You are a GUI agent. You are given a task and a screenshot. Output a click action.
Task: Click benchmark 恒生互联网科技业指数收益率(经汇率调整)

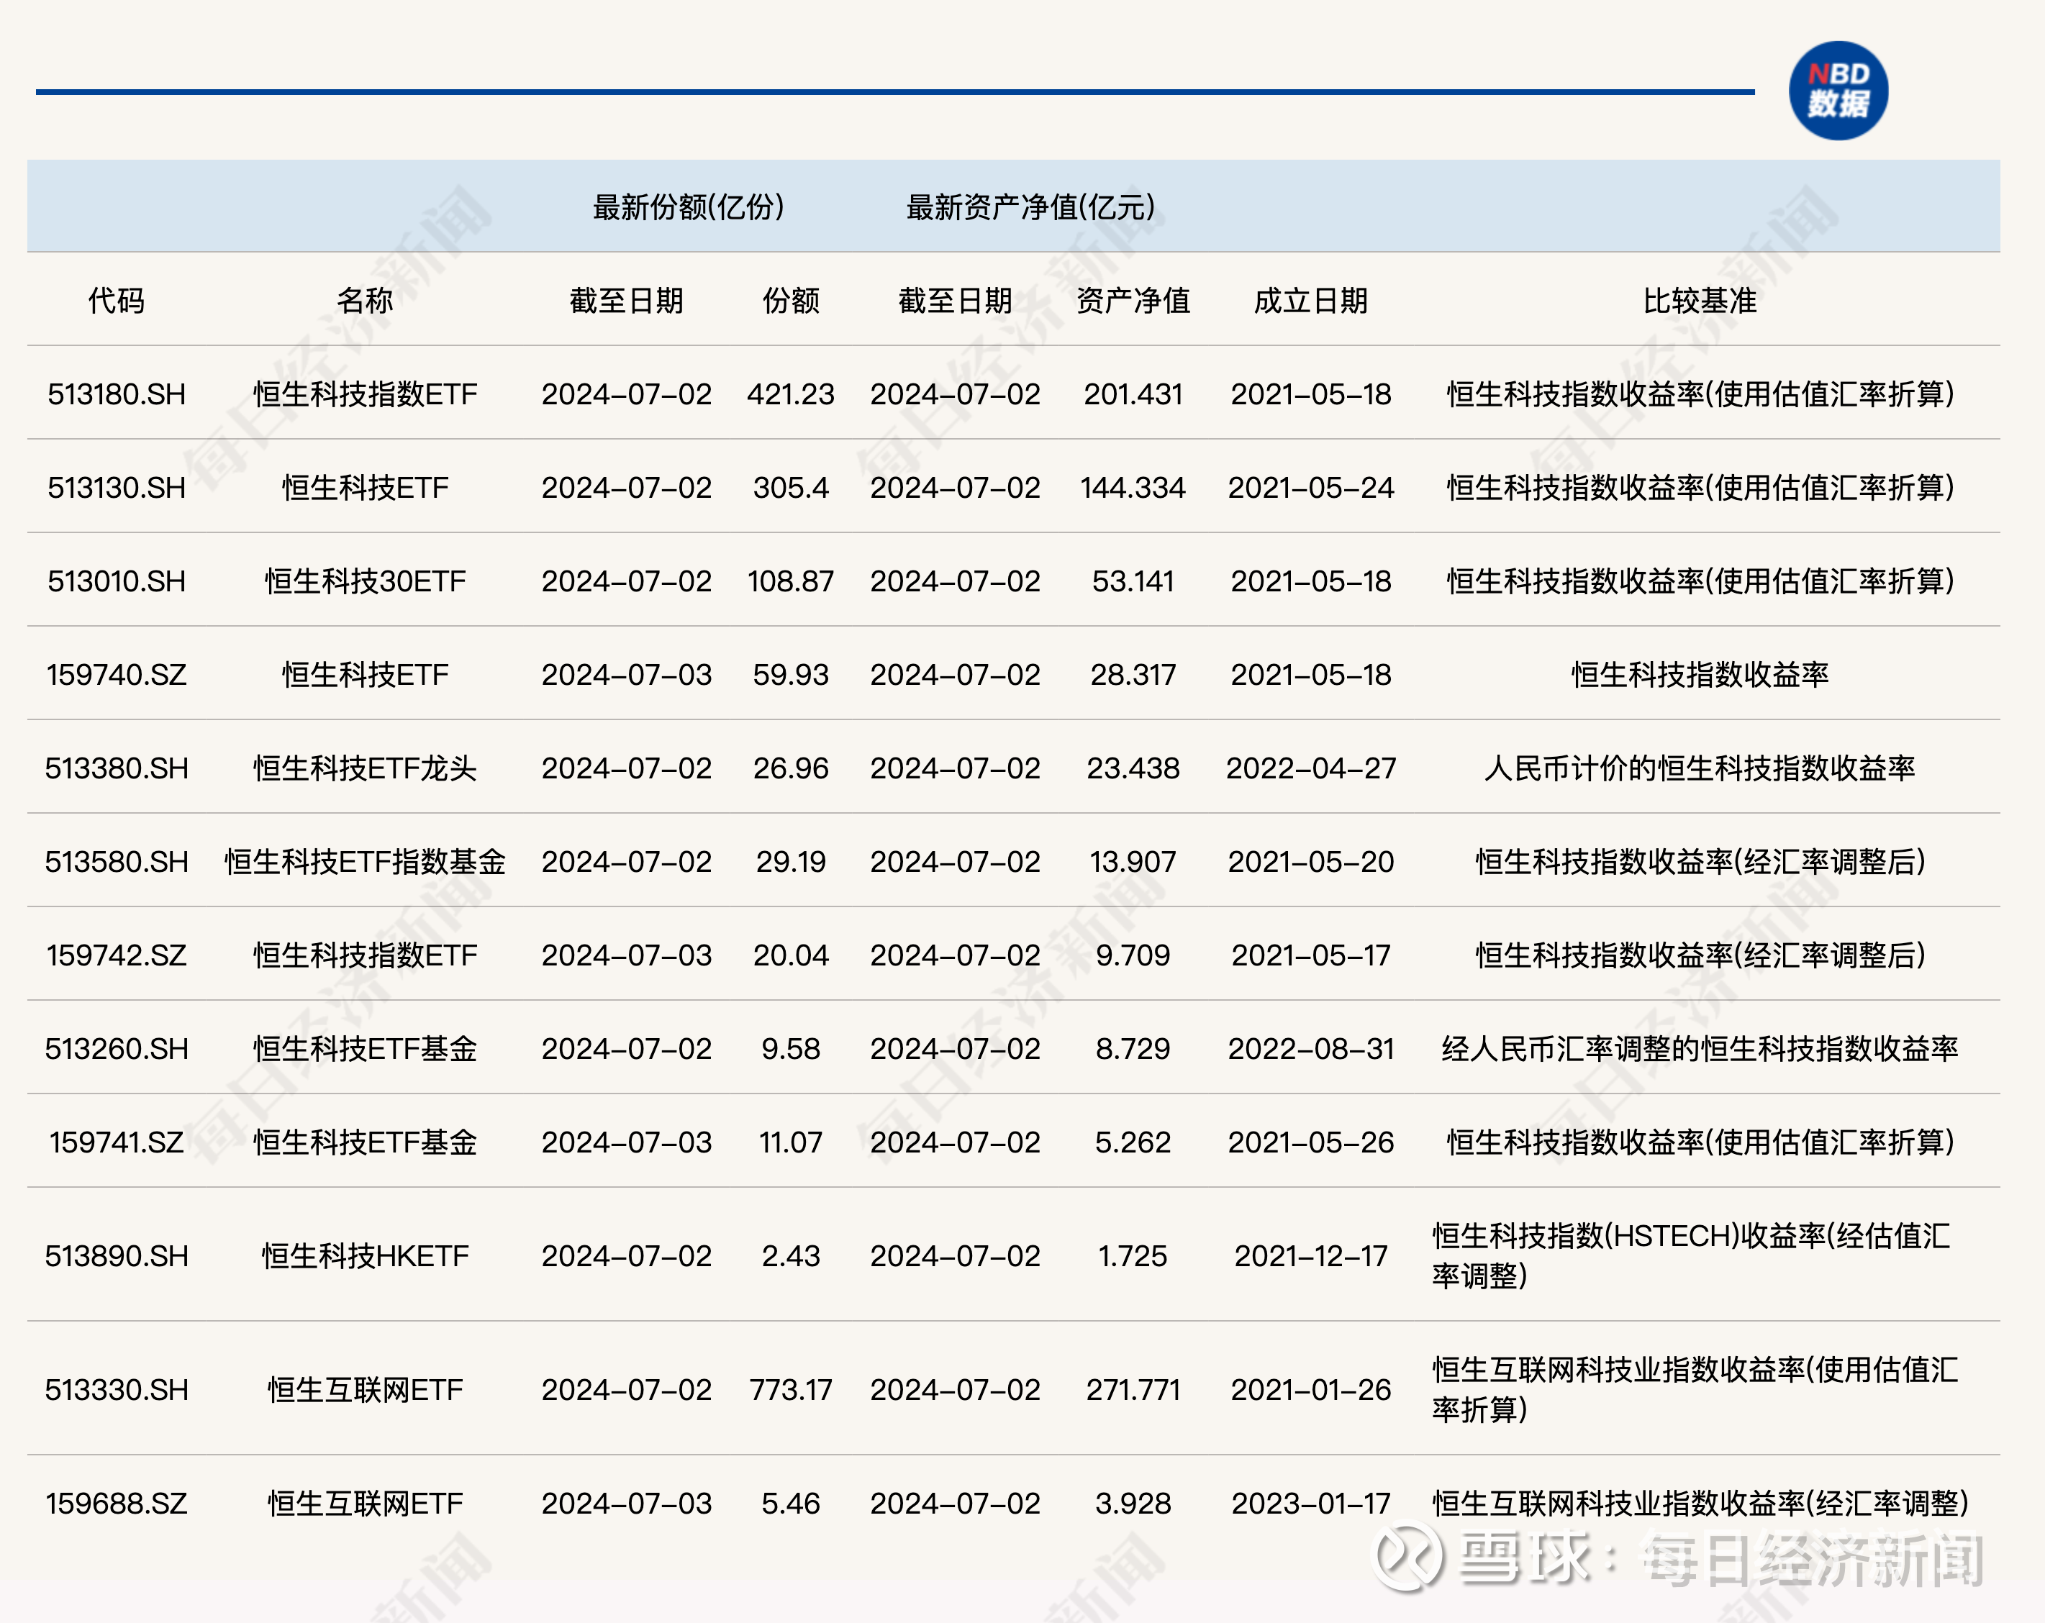[1701, 1504]
